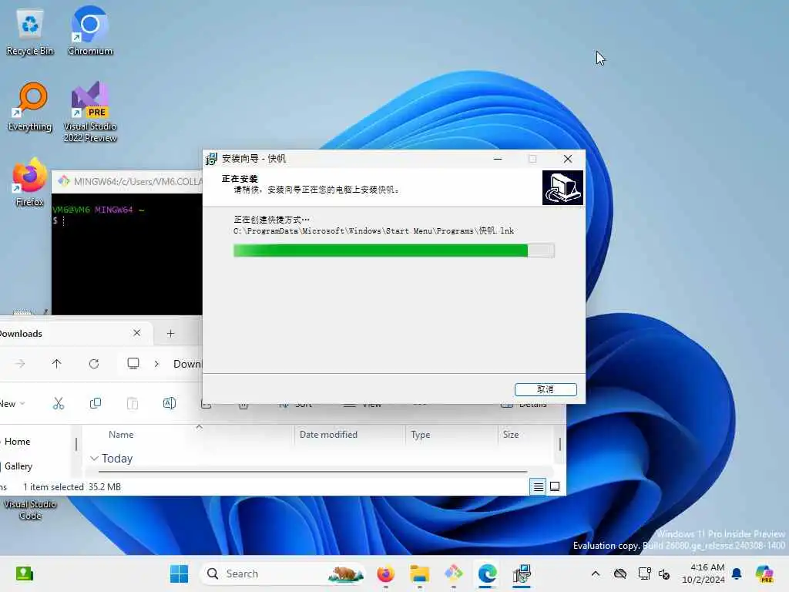Open the Windows Start menu
Image resolution: width=789 pixels, height=592 pixels.
179,573
